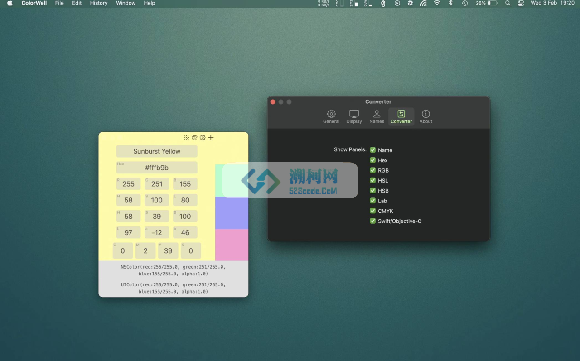This screenshot has height=361, width=580.
Task: Open the General preferences pane
Action: (x=331, y=116)
